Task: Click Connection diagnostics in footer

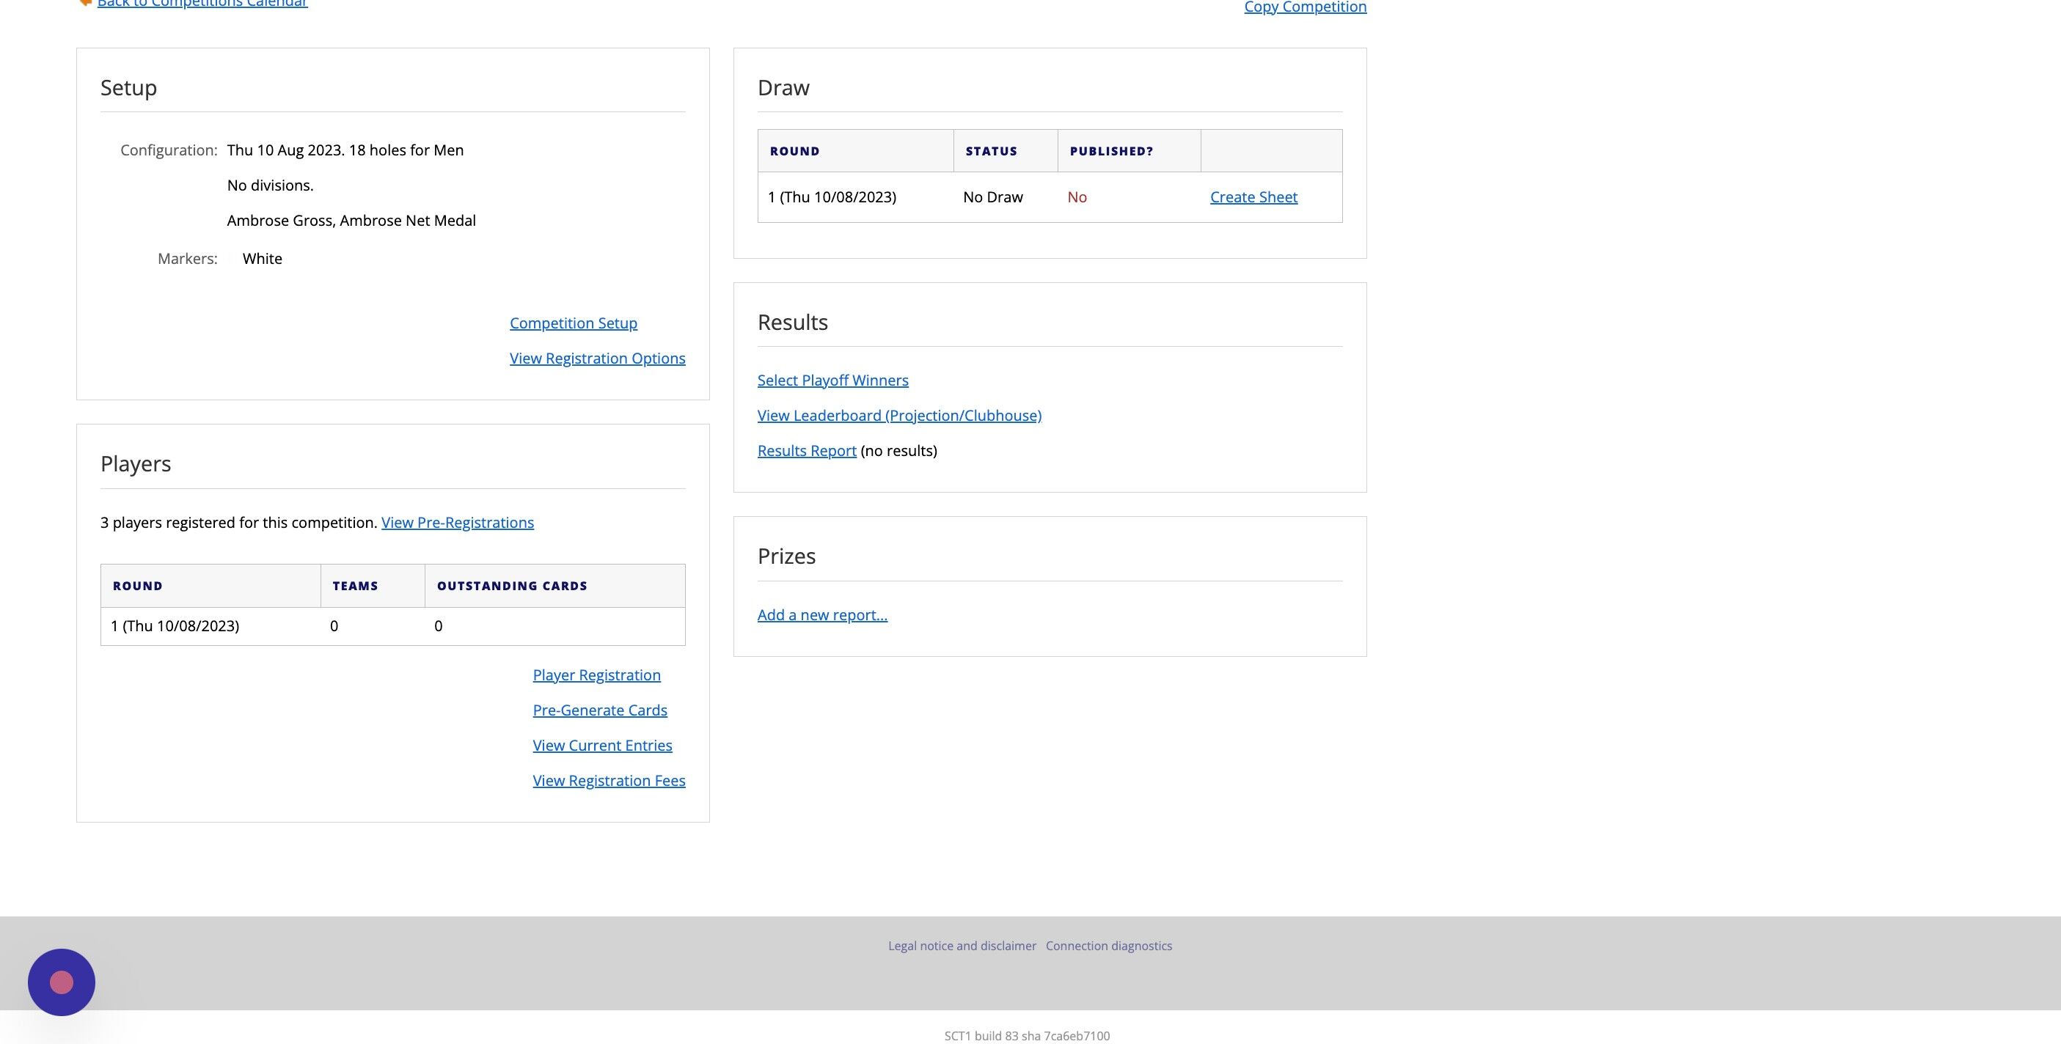Action: [x=1108, y=946]
